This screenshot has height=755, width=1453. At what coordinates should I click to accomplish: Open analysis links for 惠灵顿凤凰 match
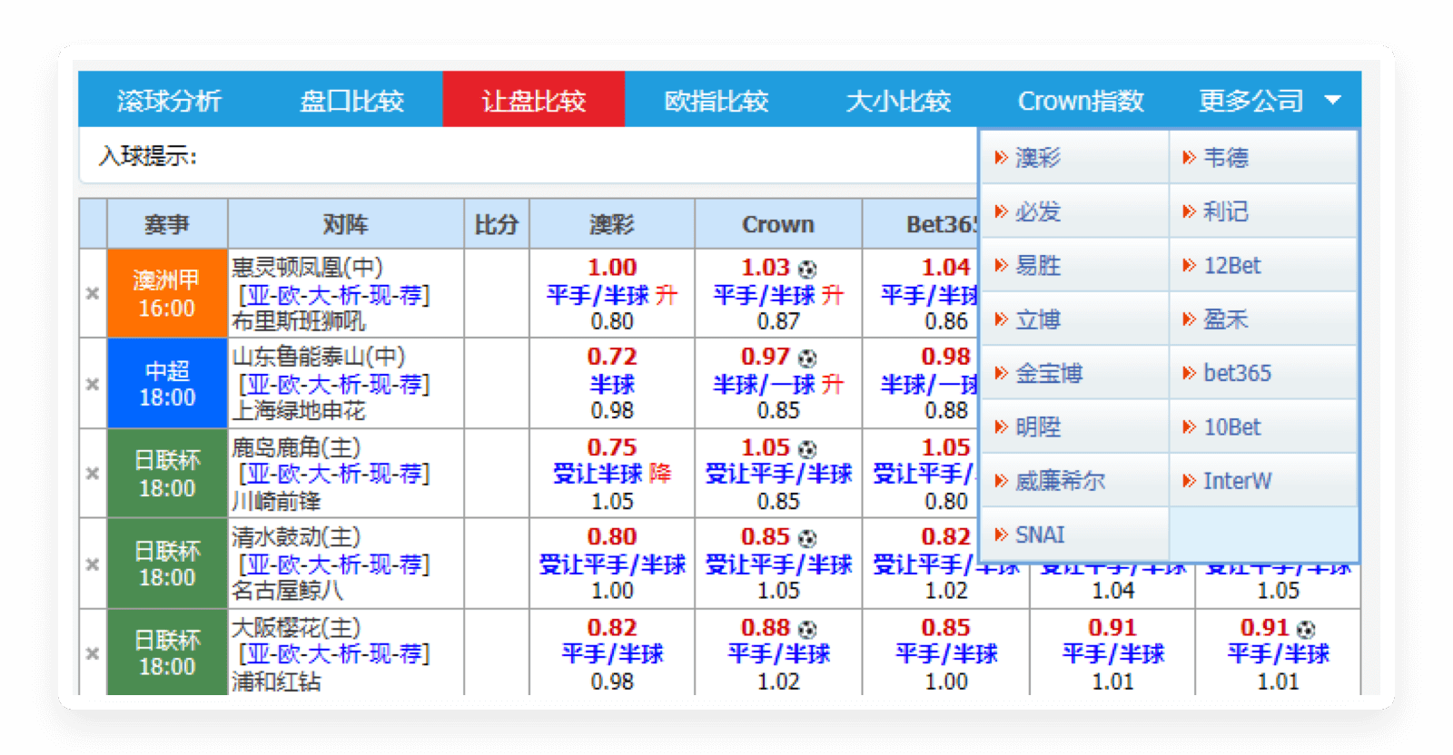click(x=334, y=295)
